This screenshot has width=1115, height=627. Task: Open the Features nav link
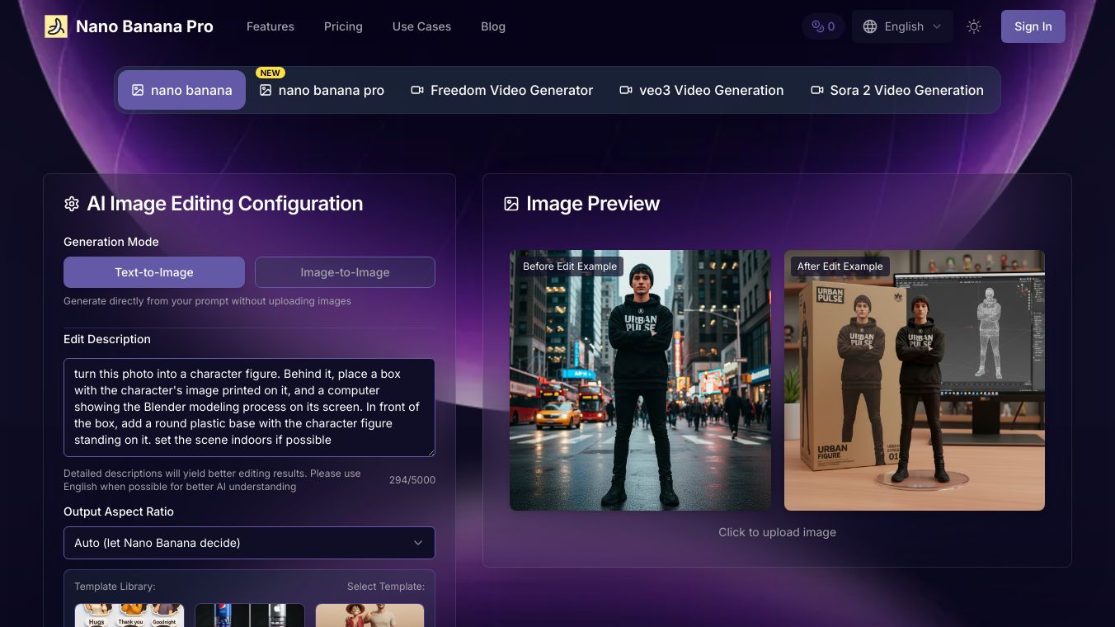[x=271, y=26]
